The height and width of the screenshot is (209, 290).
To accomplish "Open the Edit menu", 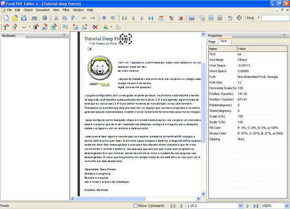I will tap(17, 10).
